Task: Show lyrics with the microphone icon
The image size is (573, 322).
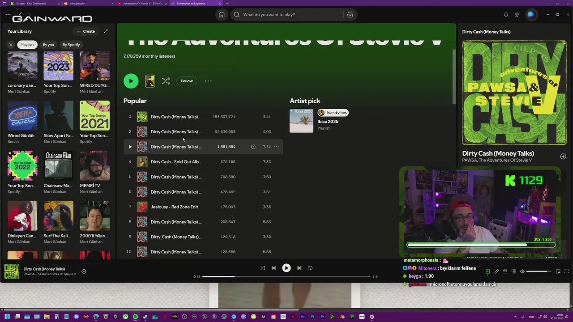Action: coord(496,271)
